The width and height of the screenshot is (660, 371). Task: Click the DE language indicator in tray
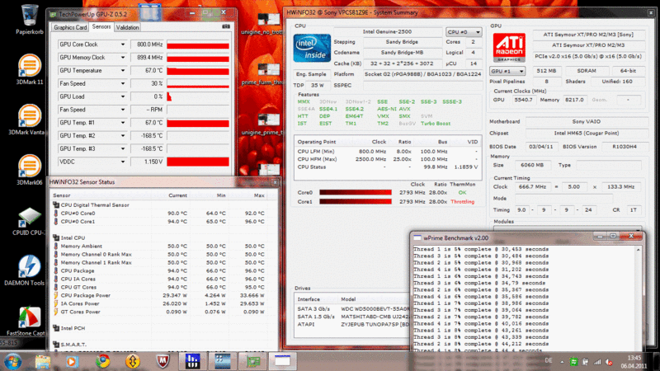(x=549, y=360)
